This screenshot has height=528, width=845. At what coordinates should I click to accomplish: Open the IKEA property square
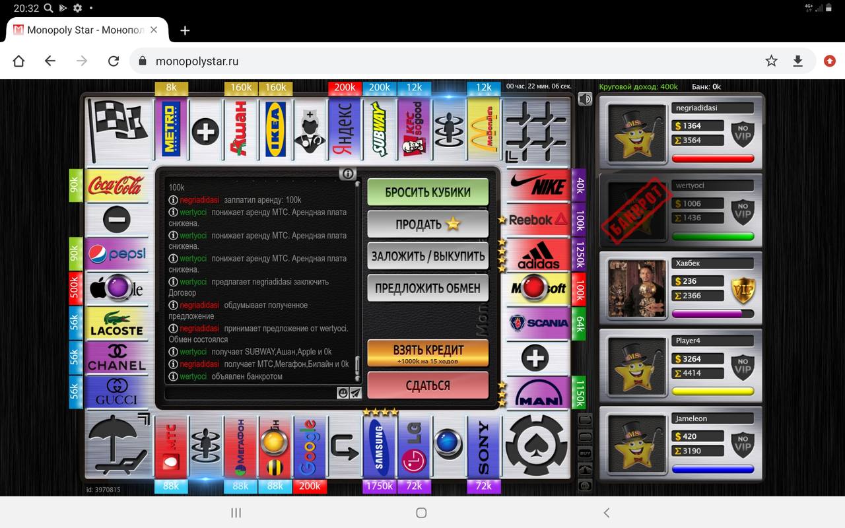click(x=275, y=129)
